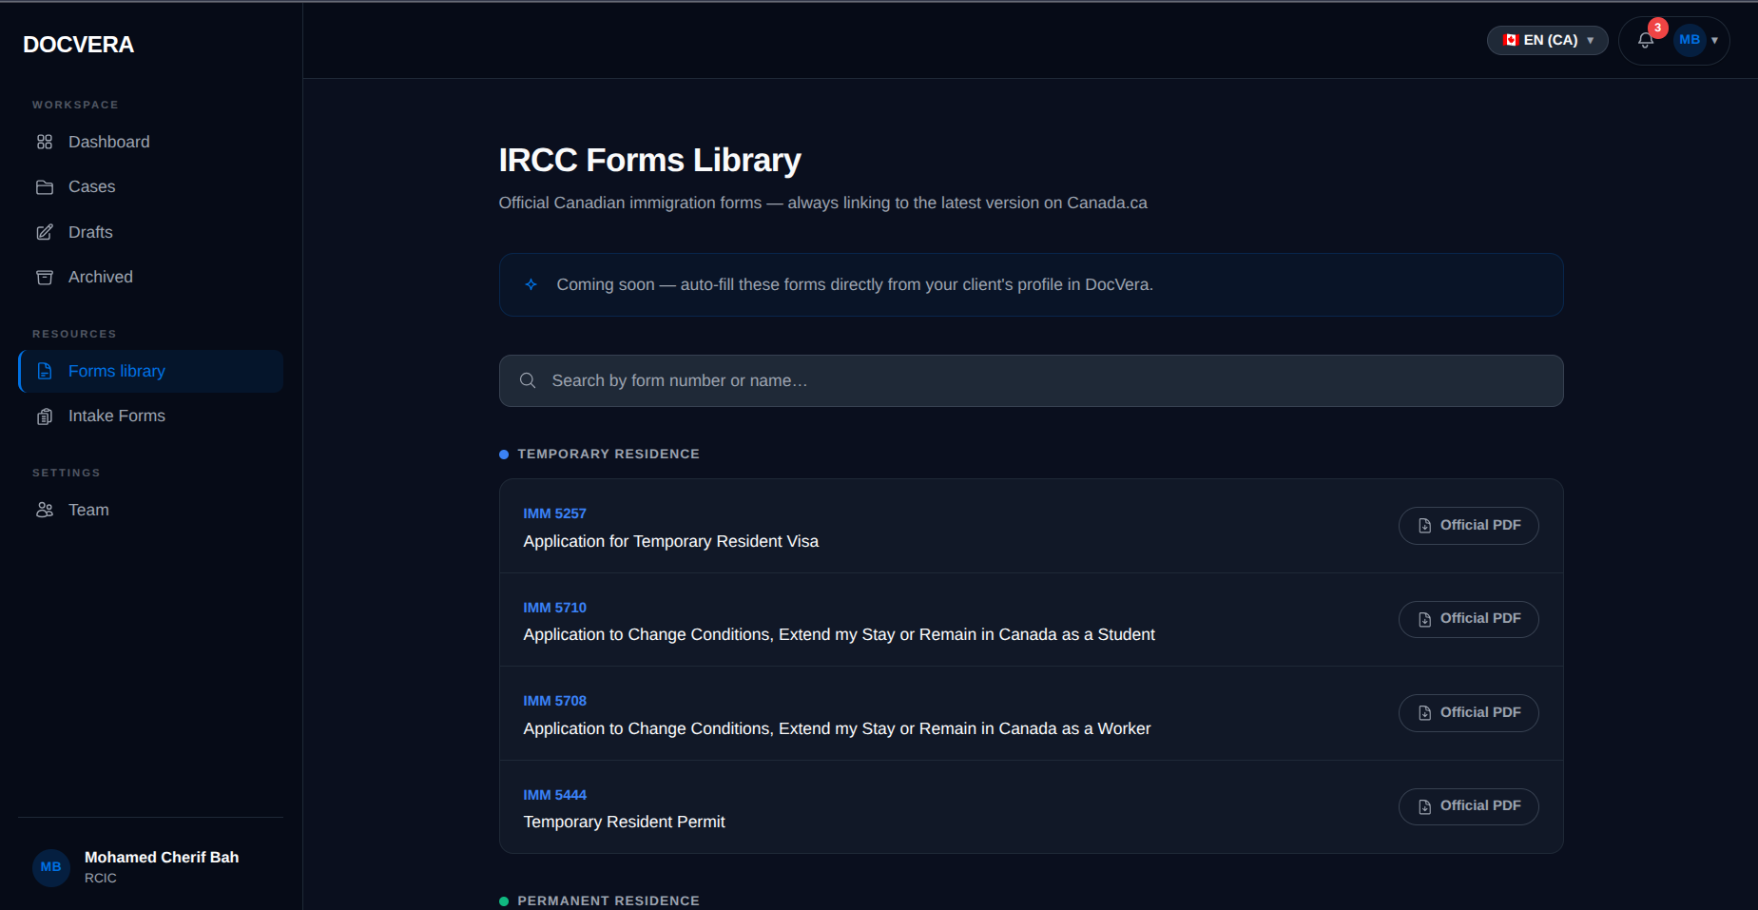The image size is (1758, 910).
Task: Click the Forms library document icon
Action: (45, 371)
